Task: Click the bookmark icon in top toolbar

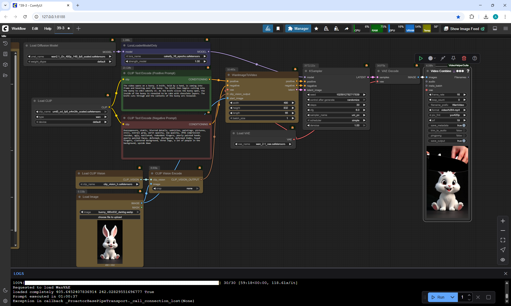Action: (278, 28)
